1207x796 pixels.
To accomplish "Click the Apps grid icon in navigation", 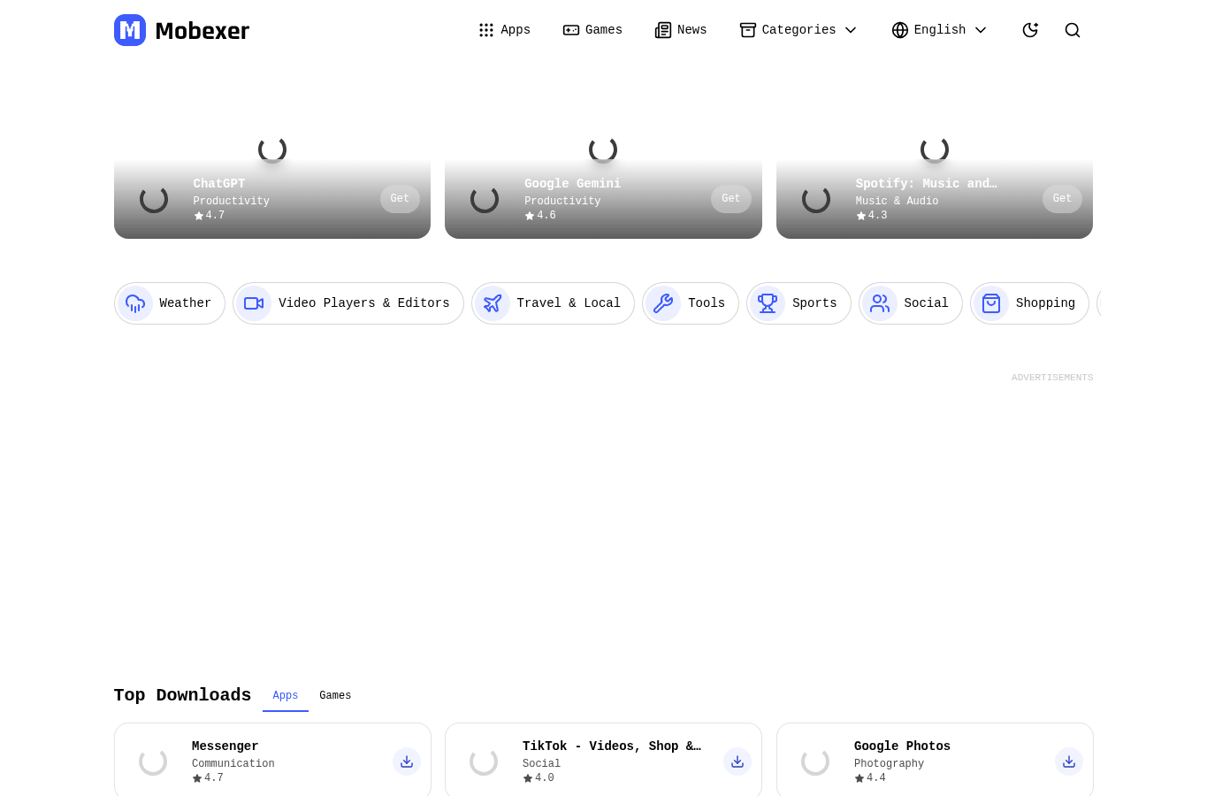I will [486, 30].
